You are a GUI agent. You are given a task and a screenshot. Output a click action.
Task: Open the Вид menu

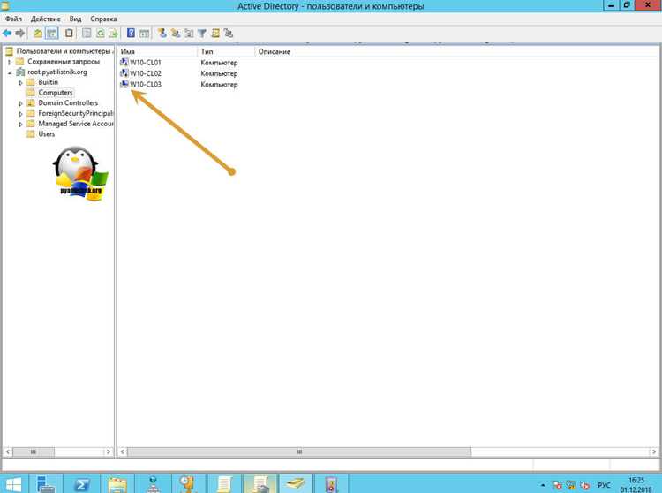coord(75,19)
